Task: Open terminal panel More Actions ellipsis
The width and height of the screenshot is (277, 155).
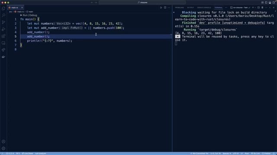Action: 266,8
